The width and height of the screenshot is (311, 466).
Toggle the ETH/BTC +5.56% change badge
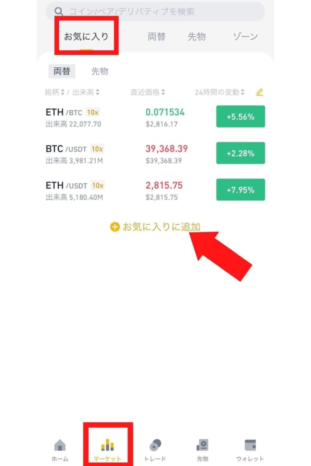240,116
